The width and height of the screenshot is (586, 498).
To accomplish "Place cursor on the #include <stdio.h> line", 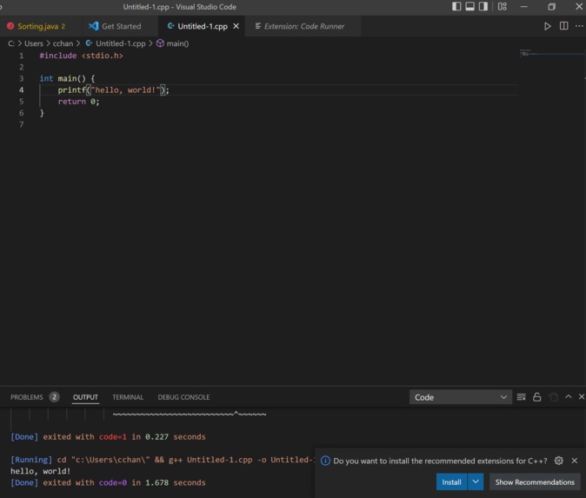I will (x=81, y=56).
